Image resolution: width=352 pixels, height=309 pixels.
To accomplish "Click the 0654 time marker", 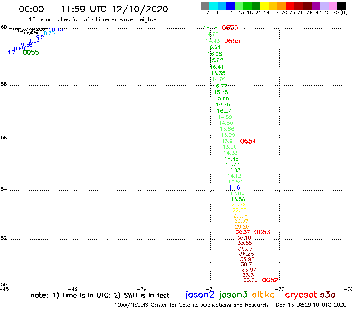I will coord(248,141).
